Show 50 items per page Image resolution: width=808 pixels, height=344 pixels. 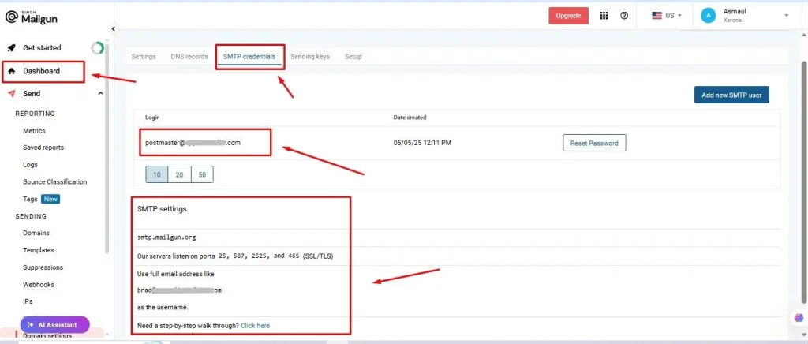(202, 174)
